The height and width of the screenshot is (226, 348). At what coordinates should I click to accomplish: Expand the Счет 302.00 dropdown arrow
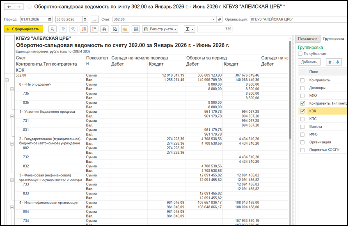click(213, 20)
